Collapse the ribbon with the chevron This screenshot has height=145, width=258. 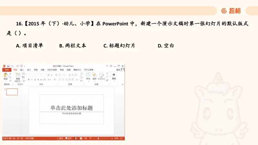tap(123, 84)
